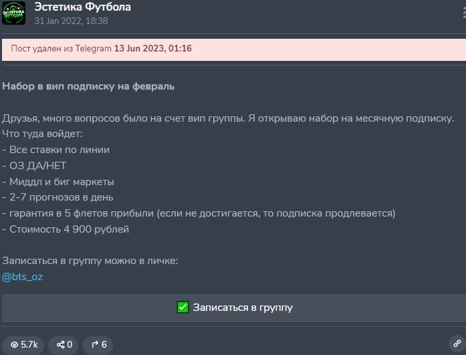Open the post date 31 Jan 2022, 18:38
The image size is (466, 355).
(x=71, y=21)
